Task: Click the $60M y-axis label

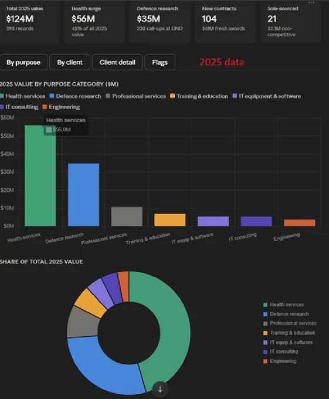Action: click(x=7, y=118)
